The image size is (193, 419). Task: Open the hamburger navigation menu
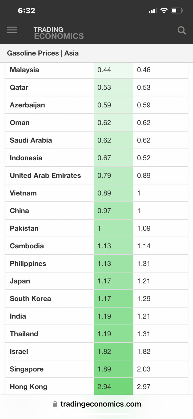tap(12, 30)
